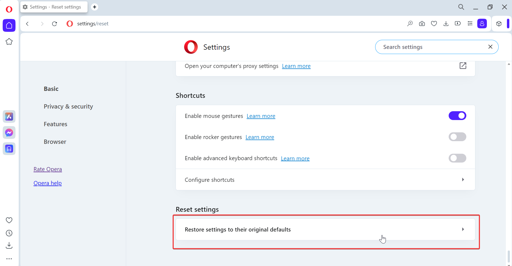Select the Settings - Reset settings tab
This screenshot has height=266, width=512.
click(54, 7)
